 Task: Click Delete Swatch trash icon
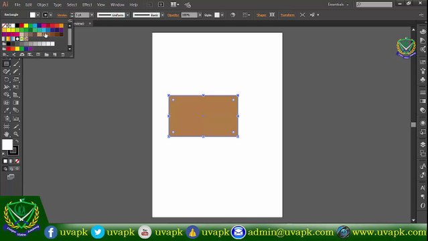pos(63,55)
